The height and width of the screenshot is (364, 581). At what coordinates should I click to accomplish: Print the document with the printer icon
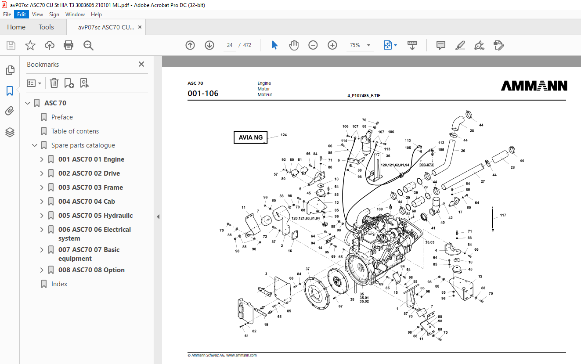pyautogui.click(x=69, y=45)
